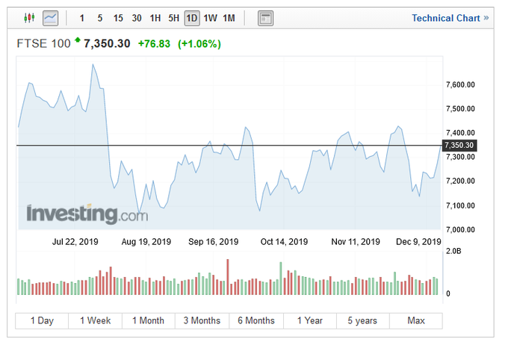Set interval to 15 minutes

click(118, 18)
